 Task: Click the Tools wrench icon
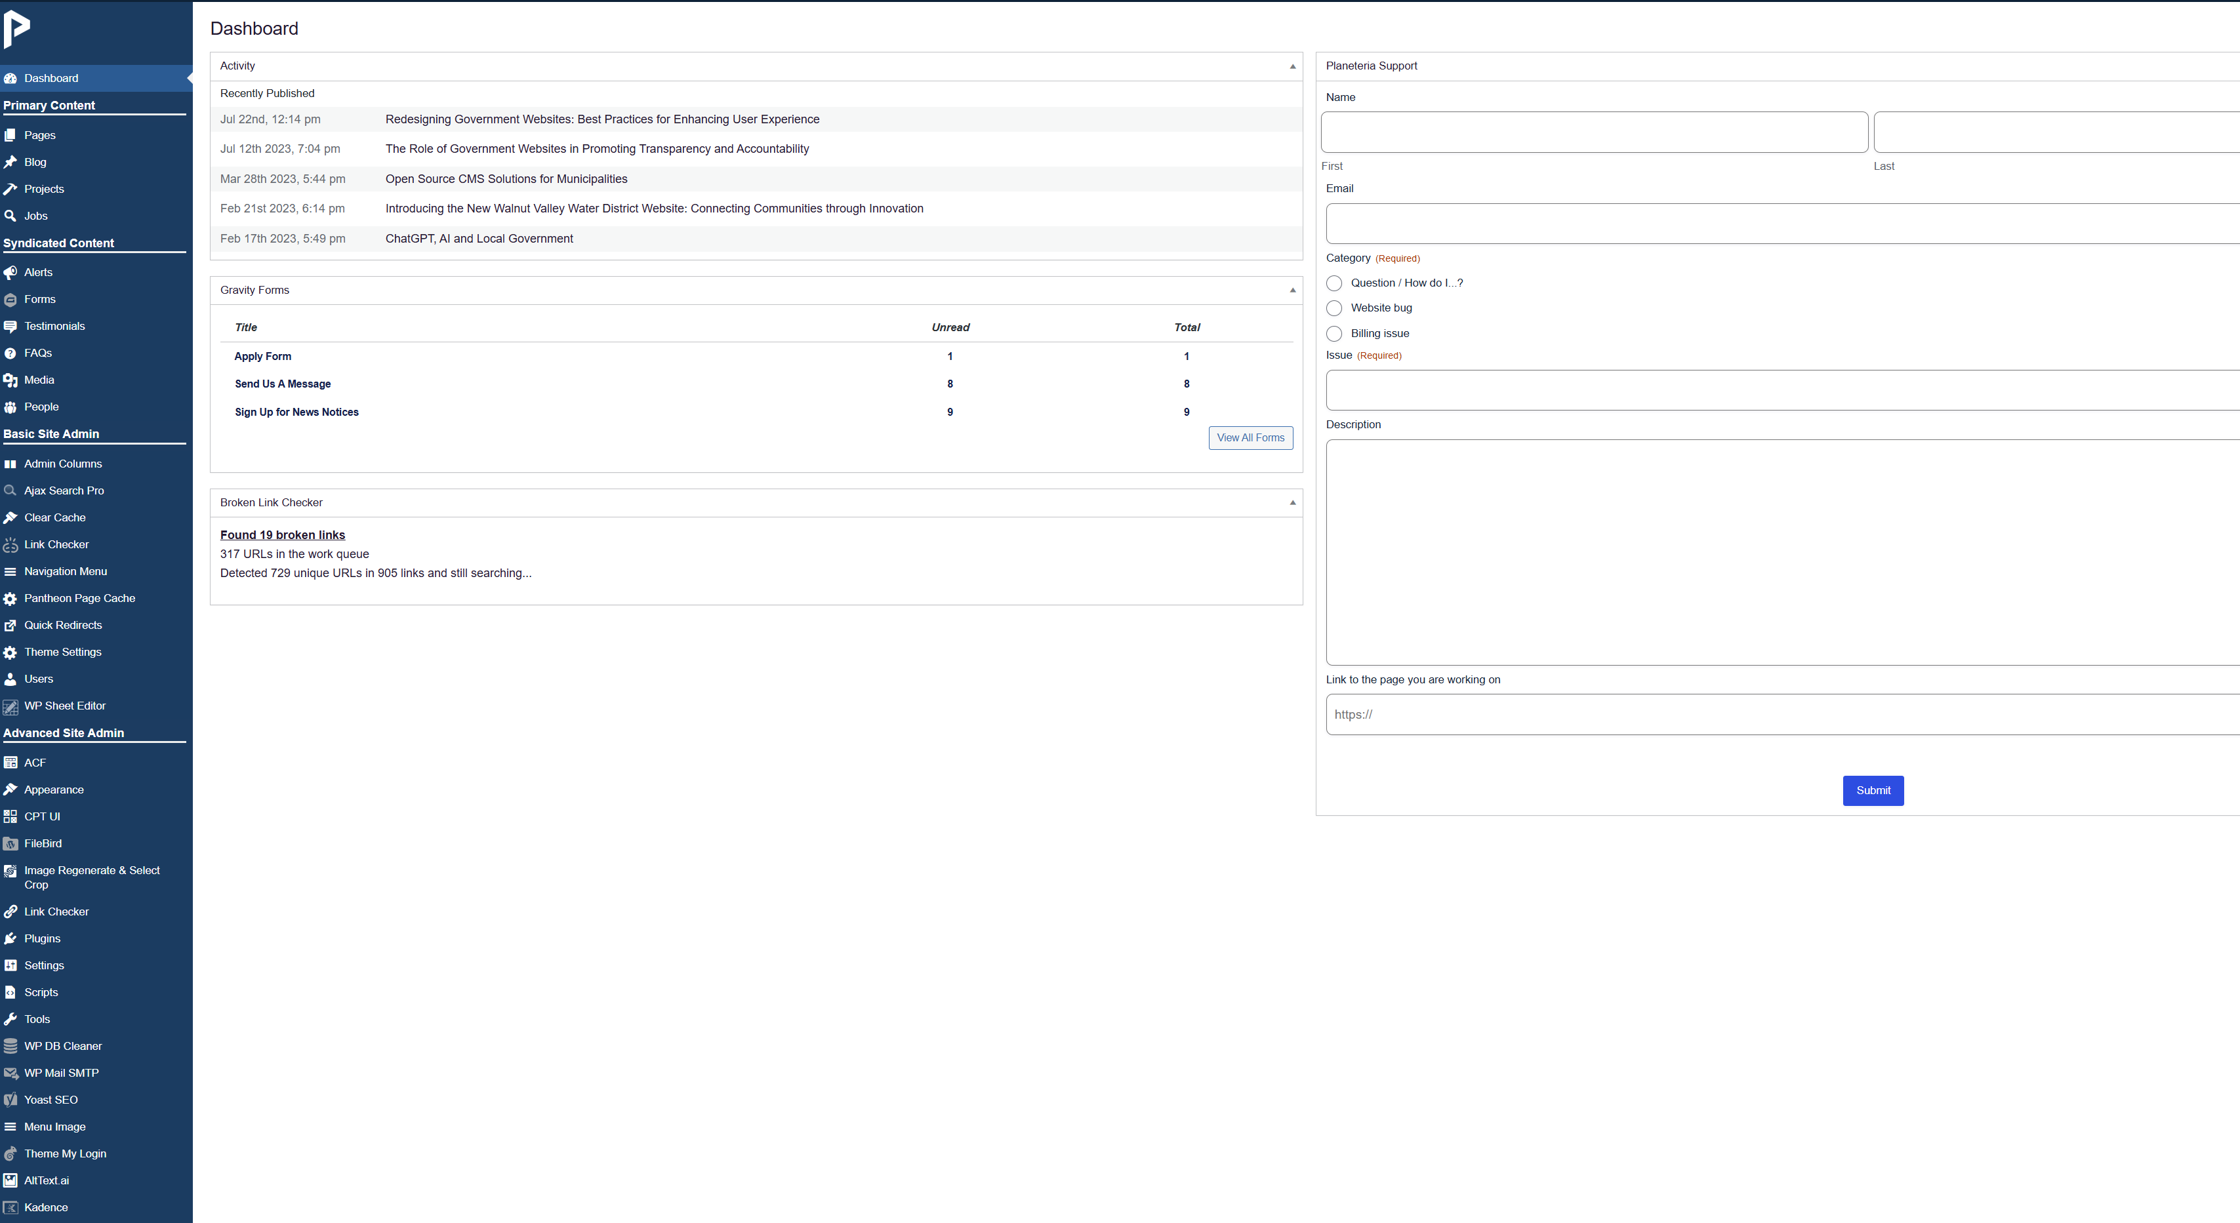[10, 1020]
